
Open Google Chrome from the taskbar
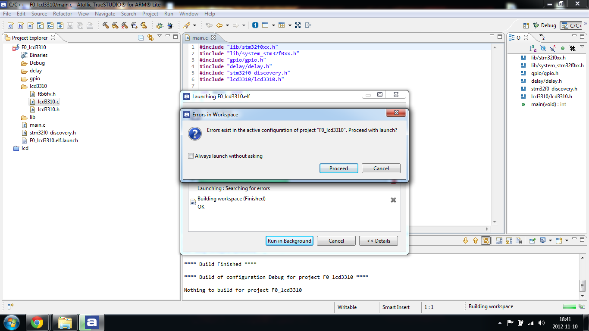pyautogui.click(x=37, y=322)
